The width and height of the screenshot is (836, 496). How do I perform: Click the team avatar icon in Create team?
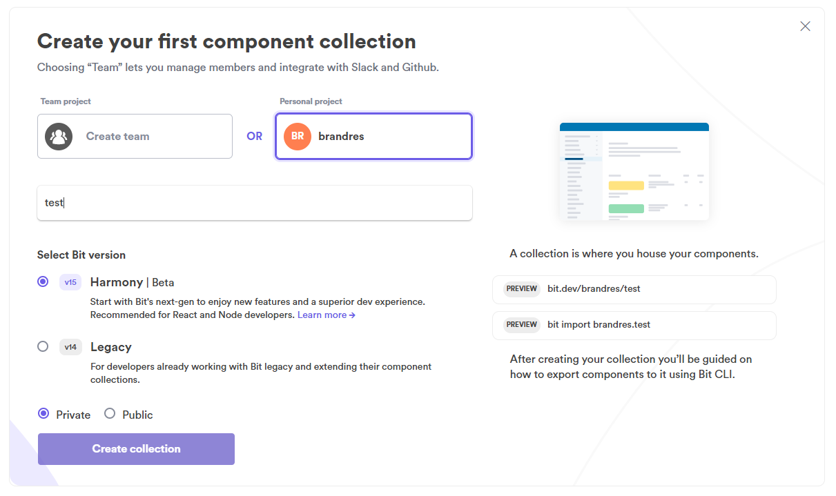pos(59,136)
